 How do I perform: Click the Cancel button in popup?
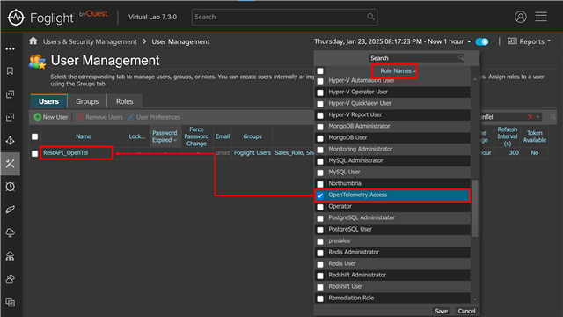coord(466,311)
